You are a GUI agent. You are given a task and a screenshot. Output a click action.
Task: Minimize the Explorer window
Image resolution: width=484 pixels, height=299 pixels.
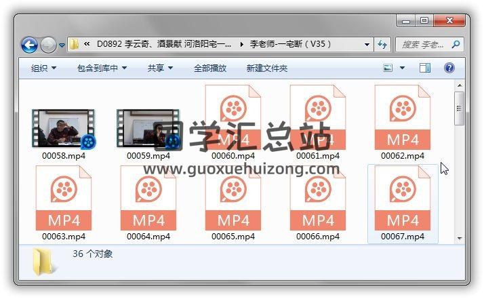point(406,21)
